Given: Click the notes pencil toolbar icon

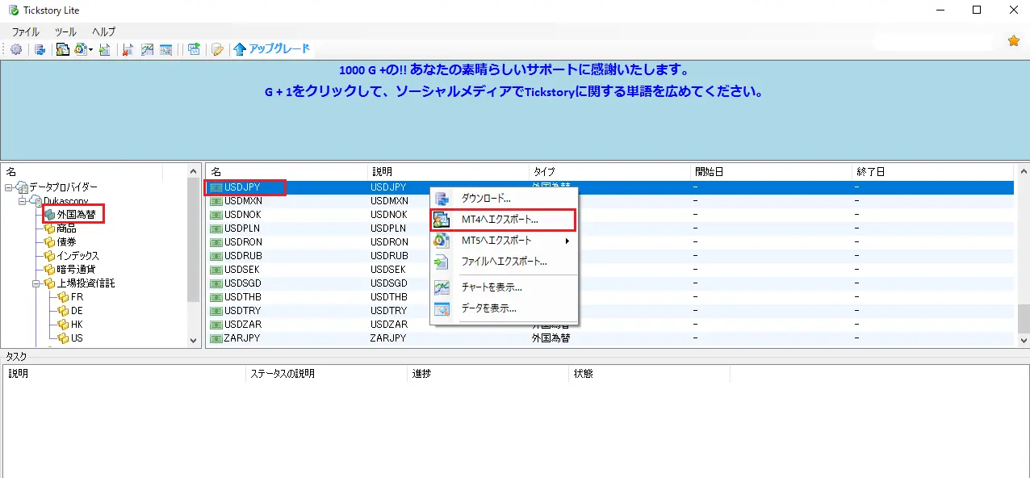Looking at the screenshot, I should 217,49.
